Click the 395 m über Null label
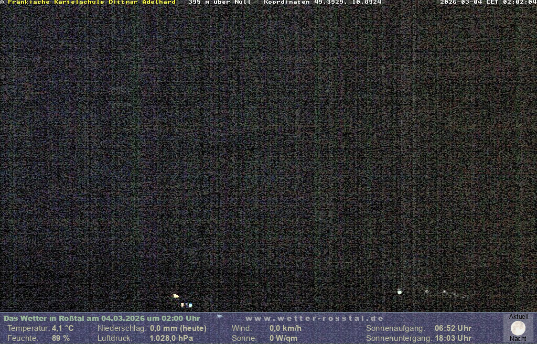Image resolution: width=537 pixels, height=344 pixels. click(x=219, y=3)
